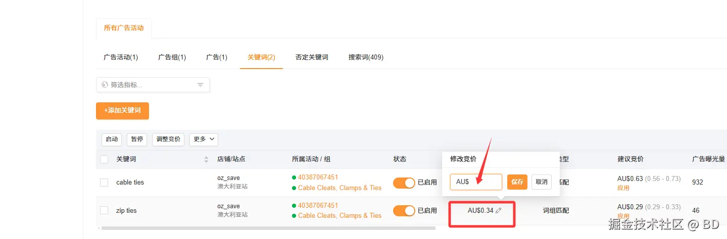Open the 筛选指标 filter dropdown
Image resolution: width=727 pixels, height=239 pixels.
coord(152,85)
